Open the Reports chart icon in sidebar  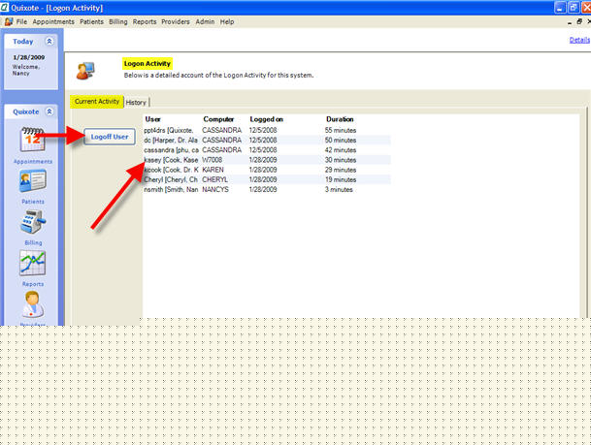(x=32, y=263)
